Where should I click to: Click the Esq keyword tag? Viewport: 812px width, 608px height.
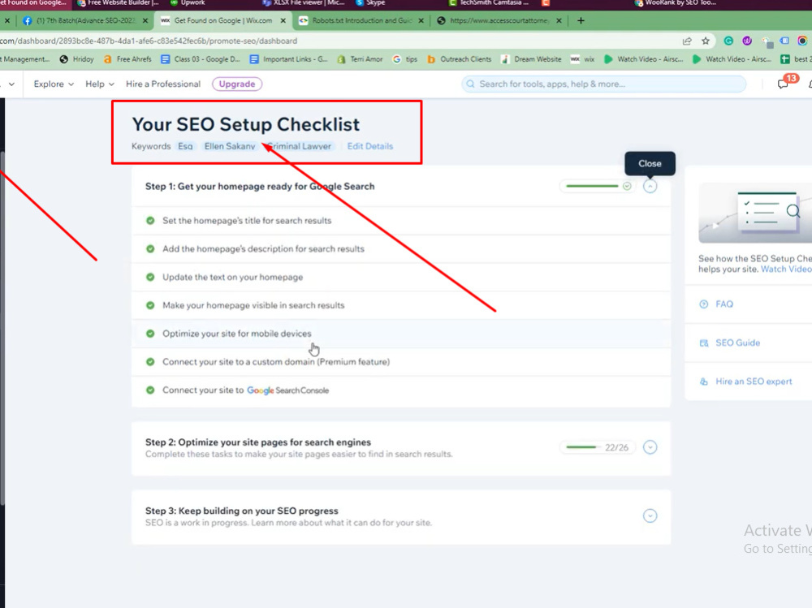coord(185,147)
